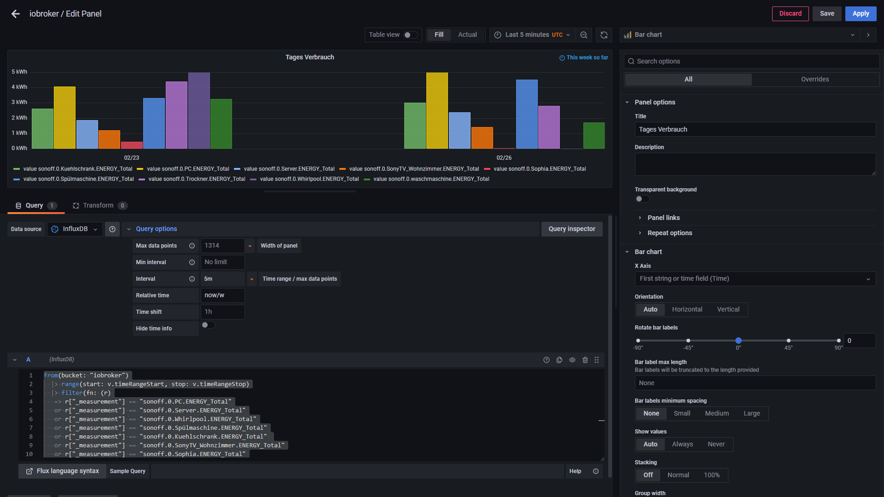Click the magnifier in Search options

tap(630, 62)
